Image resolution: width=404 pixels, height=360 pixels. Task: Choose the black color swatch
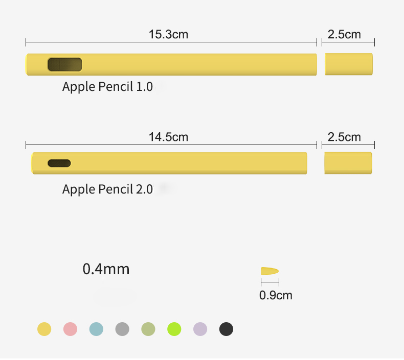[x=226, y=329]
